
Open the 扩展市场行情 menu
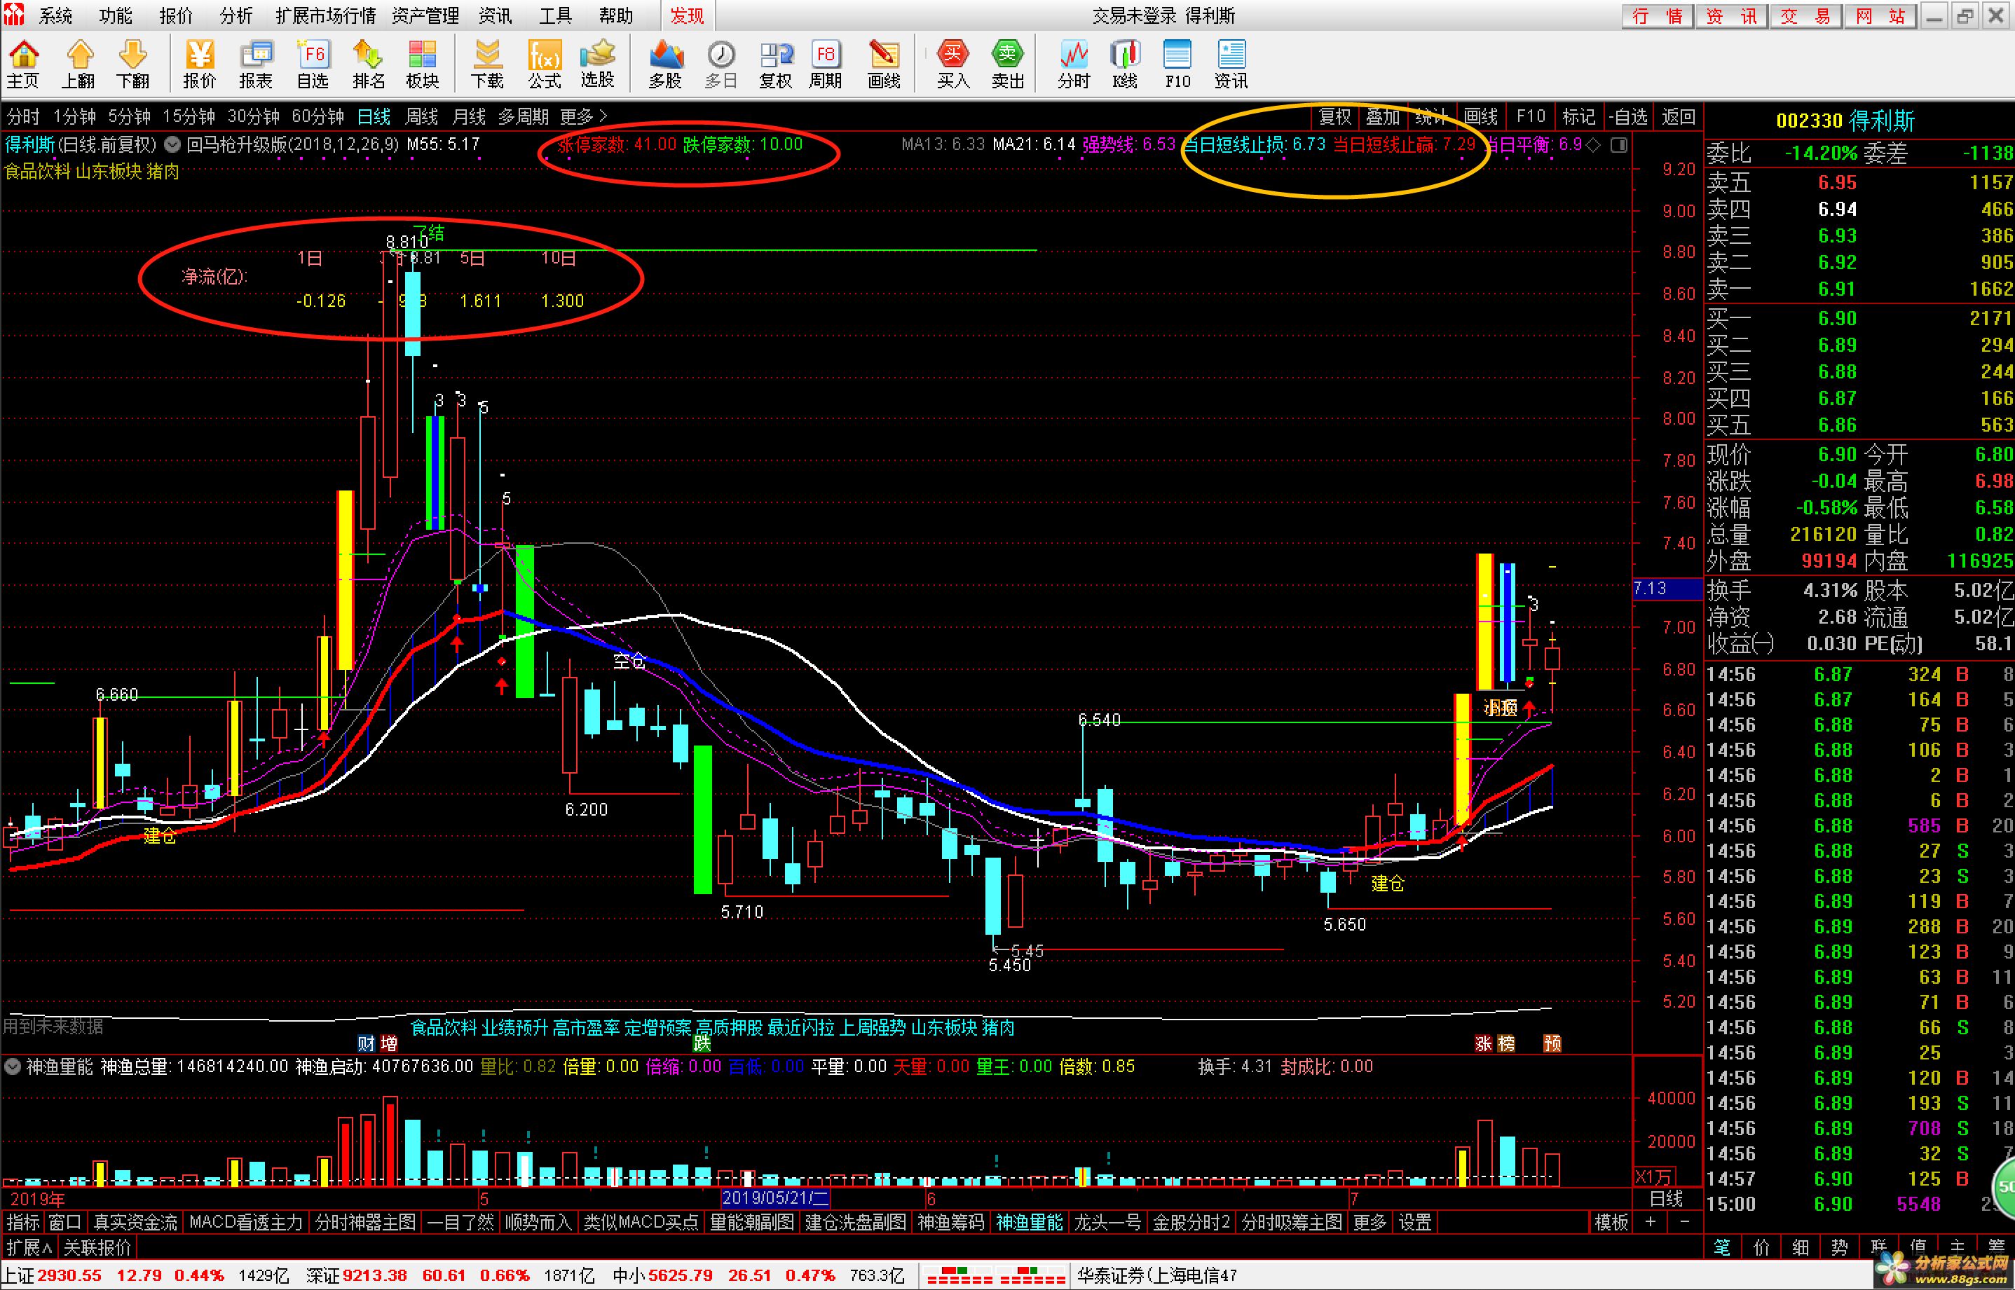325,15
